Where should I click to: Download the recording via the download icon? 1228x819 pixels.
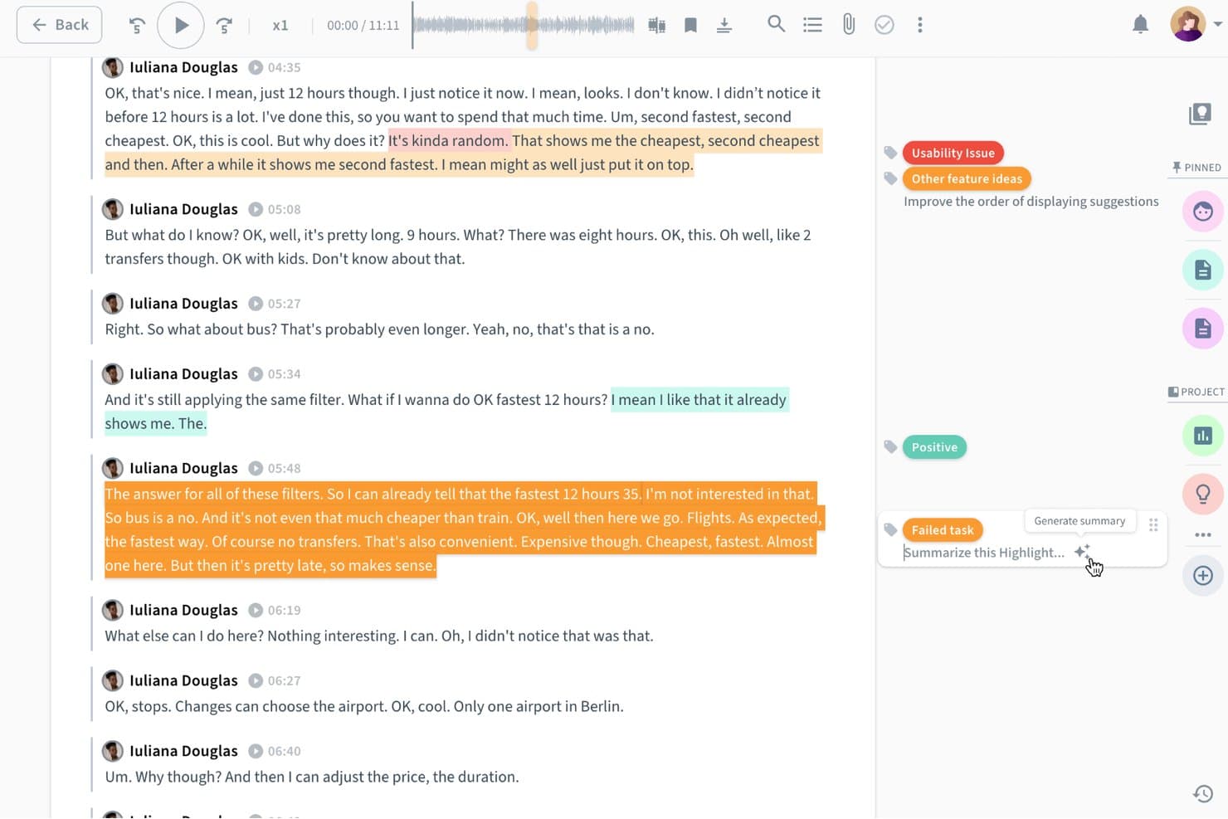(724, 26)
